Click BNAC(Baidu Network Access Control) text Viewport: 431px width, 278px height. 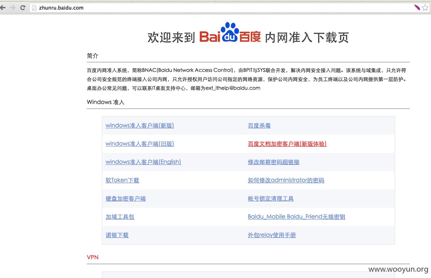click(x=187, y=70)
